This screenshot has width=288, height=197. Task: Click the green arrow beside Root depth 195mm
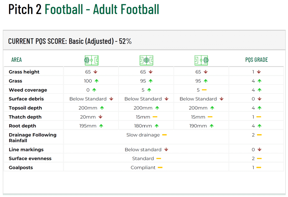click(x=101, y=126)
